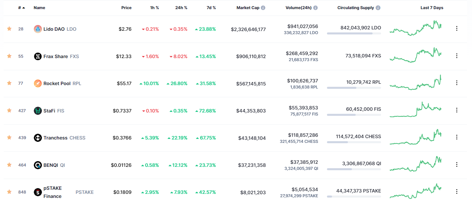Toggle watchlist star for Tranchess

[x=9, y=137]
